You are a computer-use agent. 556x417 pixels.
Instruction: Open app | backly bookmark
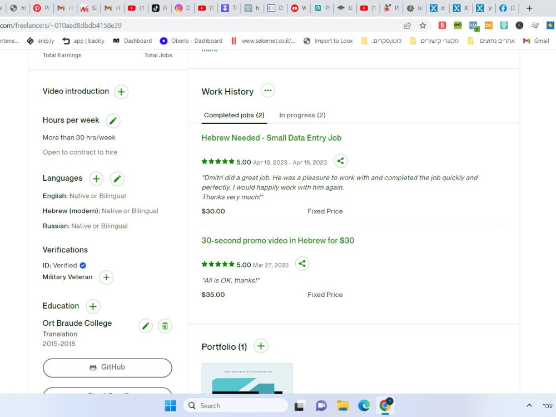[x=83, y=41]
